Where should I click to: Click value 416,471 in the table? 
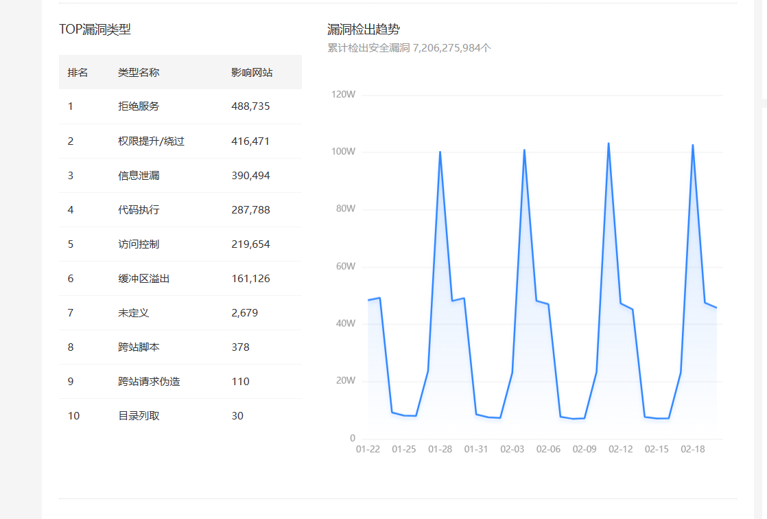pos(250,141)
